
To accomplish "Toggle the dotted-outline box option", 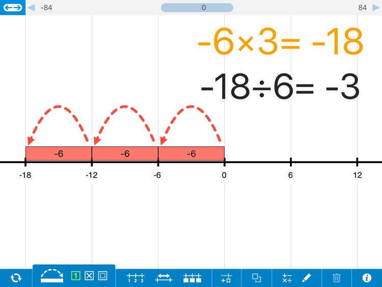I will (x=102, y=276).
